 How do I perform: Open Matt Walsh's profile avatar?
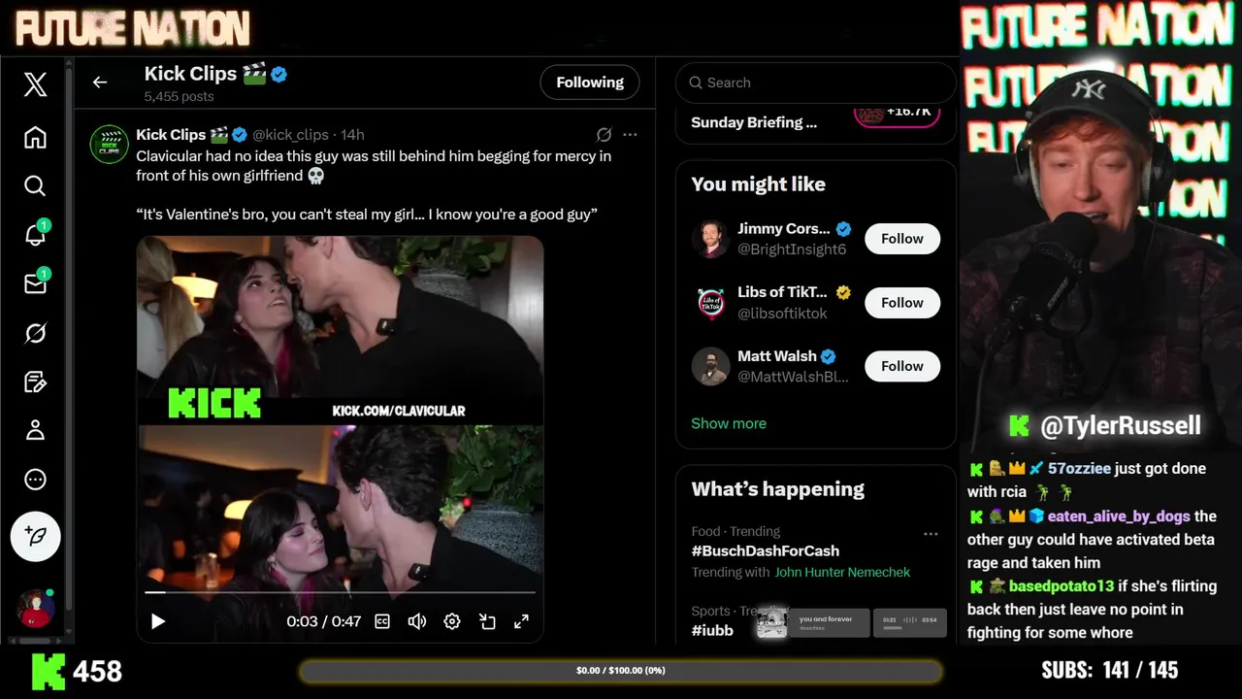tap(710, 366)
